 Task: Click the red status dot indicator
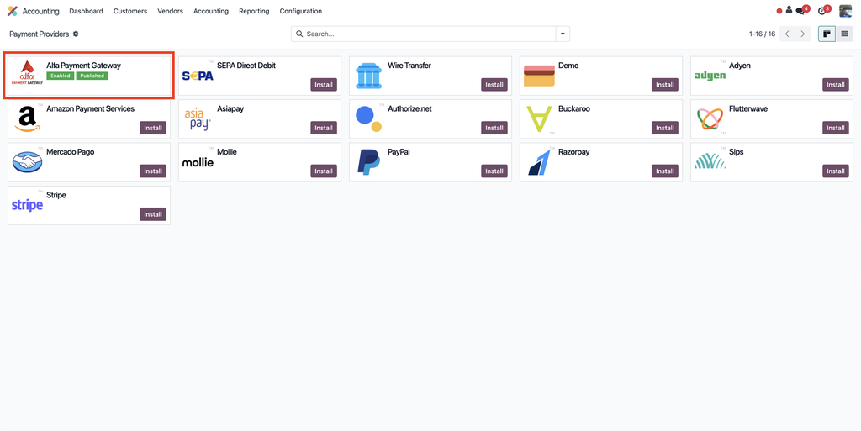point(779,11)
